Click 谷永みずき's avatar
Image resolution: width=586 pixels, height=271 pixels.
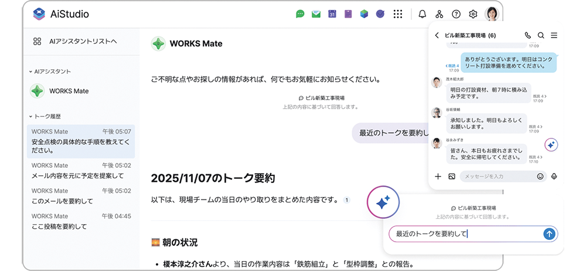coord(437,143)
